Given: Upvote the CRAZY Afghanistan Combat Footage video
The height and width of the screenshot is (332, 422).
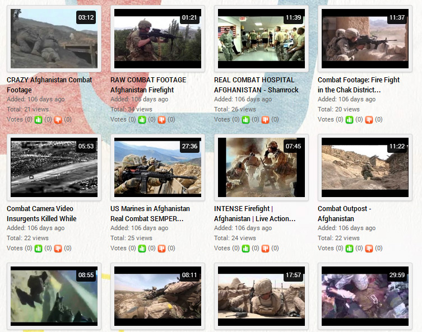Looking at the screenshot, I should pos(39,120).
